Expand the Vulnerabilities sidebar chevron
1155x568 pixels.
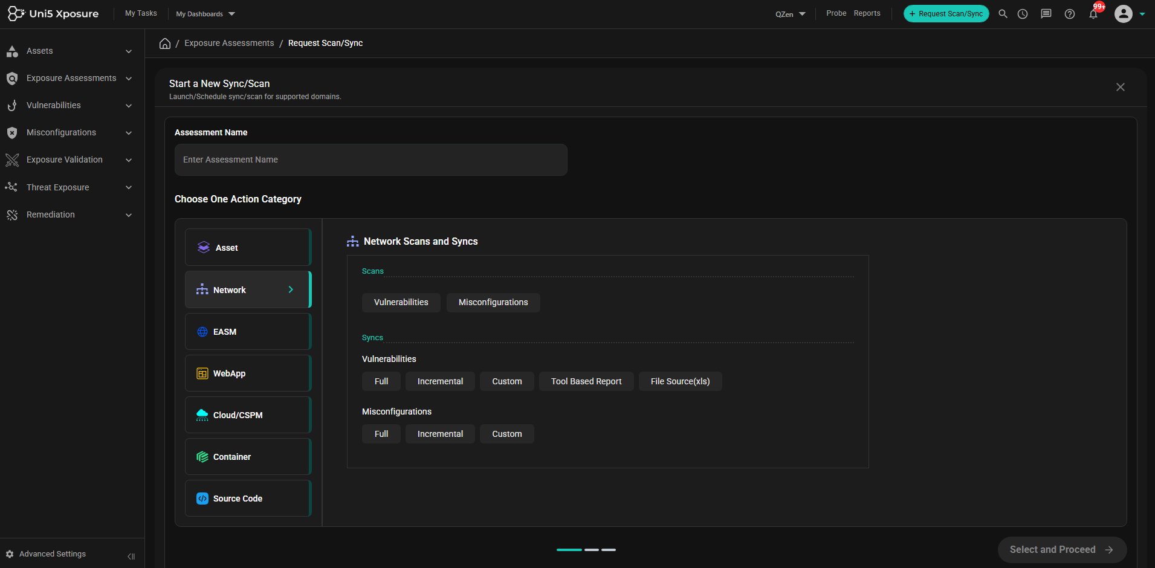[129, 106]
